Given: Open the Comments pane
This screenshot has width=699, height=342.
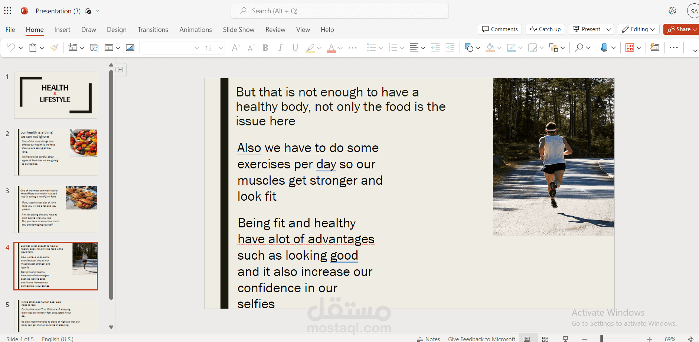Looking at the screenshot, I should [x=500, y=29].
